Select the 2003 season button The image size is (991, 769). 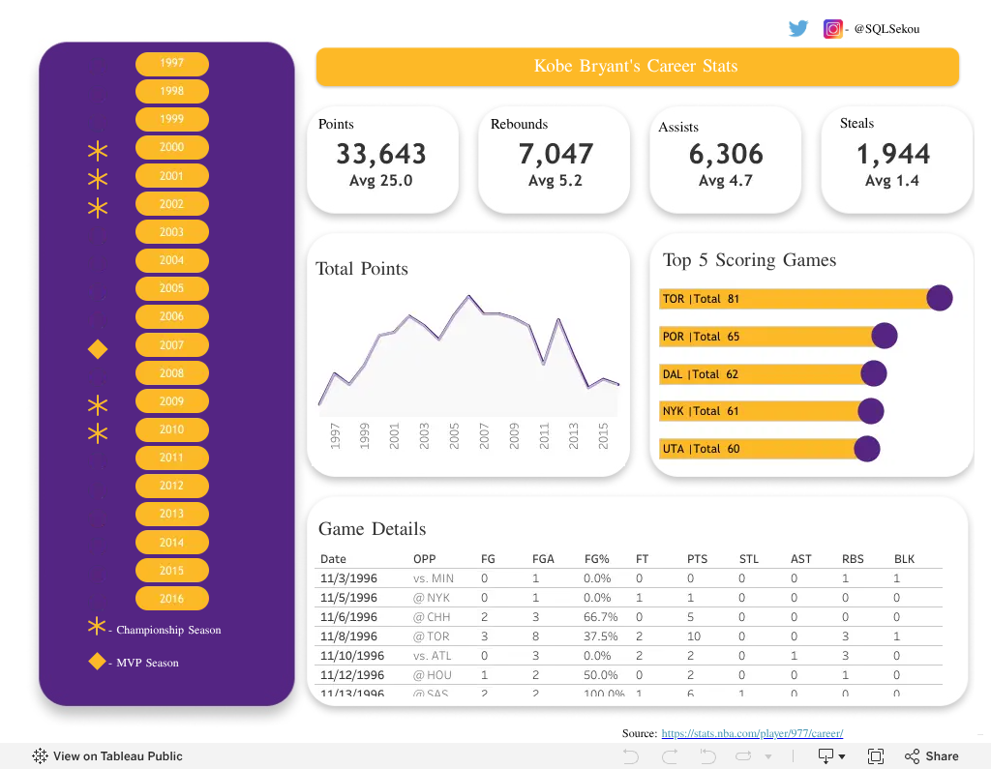172,232
